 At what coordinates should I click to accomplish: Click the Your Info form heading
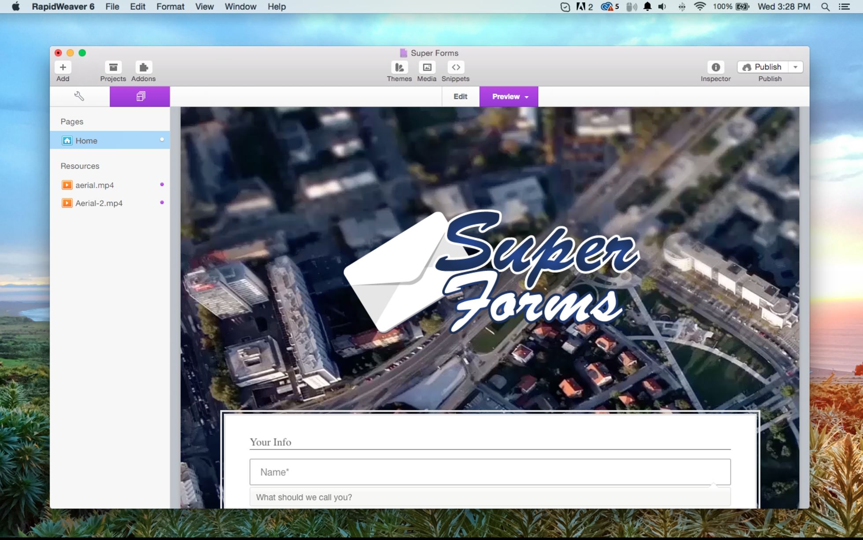270,442
